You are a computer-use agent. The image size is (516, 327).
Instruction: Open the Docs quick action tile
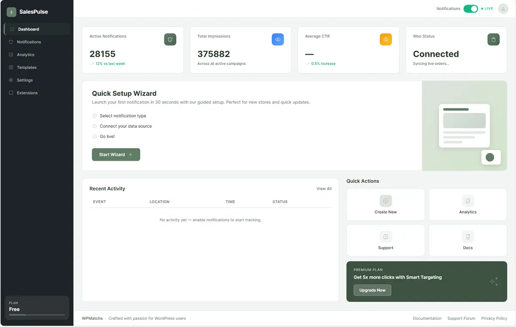click(x=468, y=241)
